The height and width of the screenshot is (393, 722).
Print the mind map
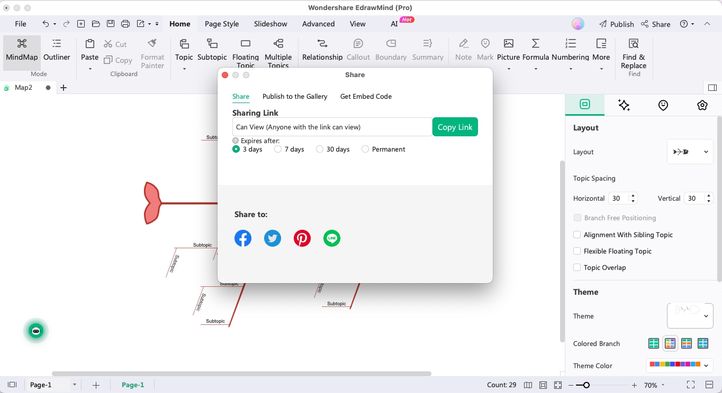point(125,24)
